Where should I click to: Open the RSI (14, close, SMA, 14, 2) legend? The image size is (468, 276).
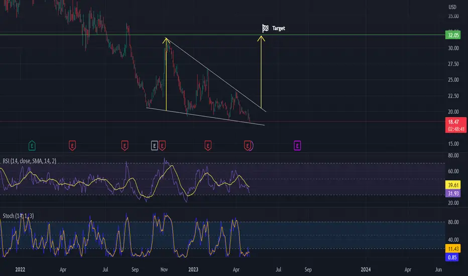[x=29, y=161]
